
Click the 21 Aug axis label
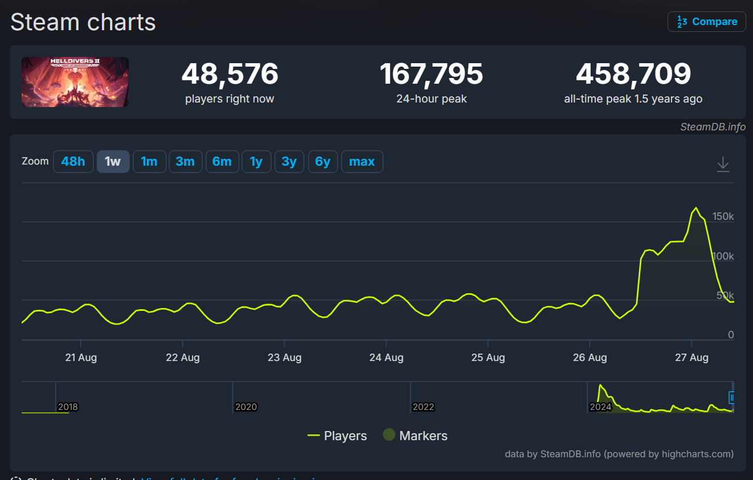[81, 358]
